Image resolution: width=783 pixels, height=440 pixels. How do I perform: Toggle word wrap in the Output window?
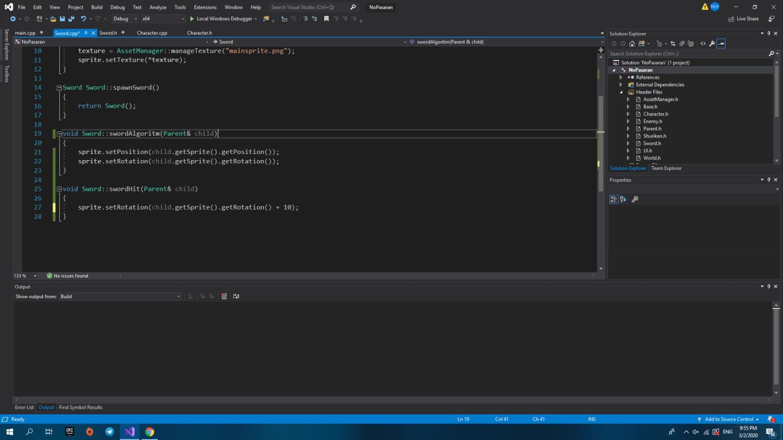coord(236,296)
